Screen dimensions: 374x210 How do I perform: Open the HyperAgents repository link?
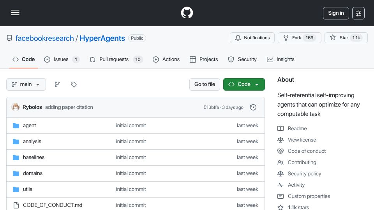tap(102, 38)
